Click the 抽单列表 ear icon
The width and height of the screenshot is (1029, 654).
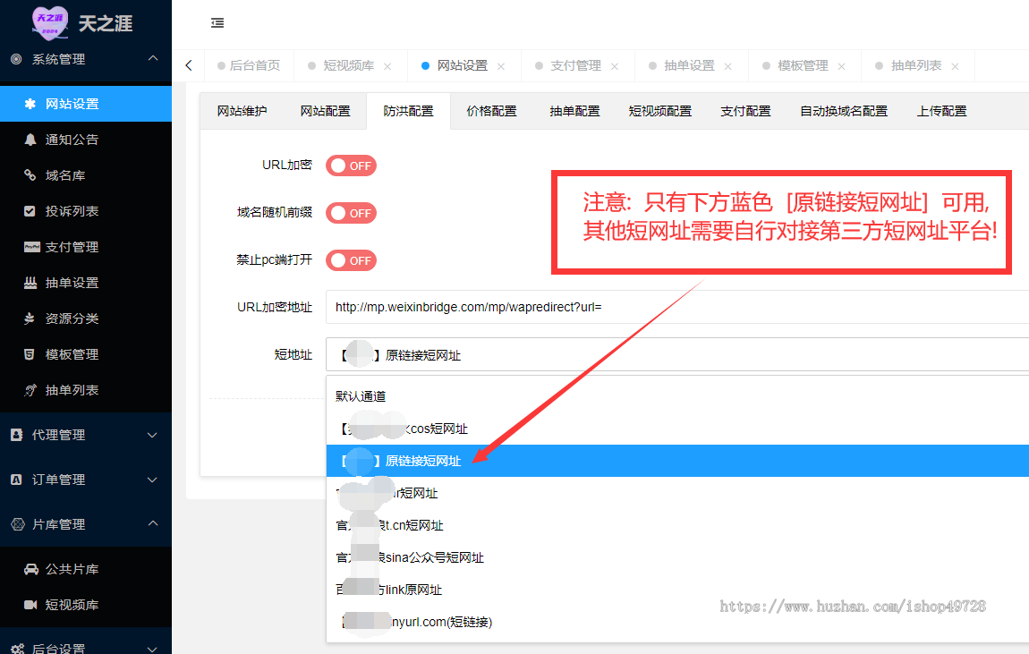tap(30, 390)
